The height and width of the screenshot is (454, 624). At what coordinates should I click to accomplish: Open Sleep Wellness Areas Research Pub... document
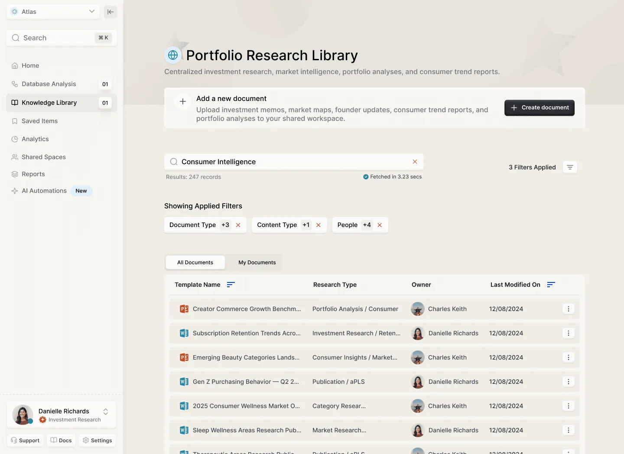point(247,430)
